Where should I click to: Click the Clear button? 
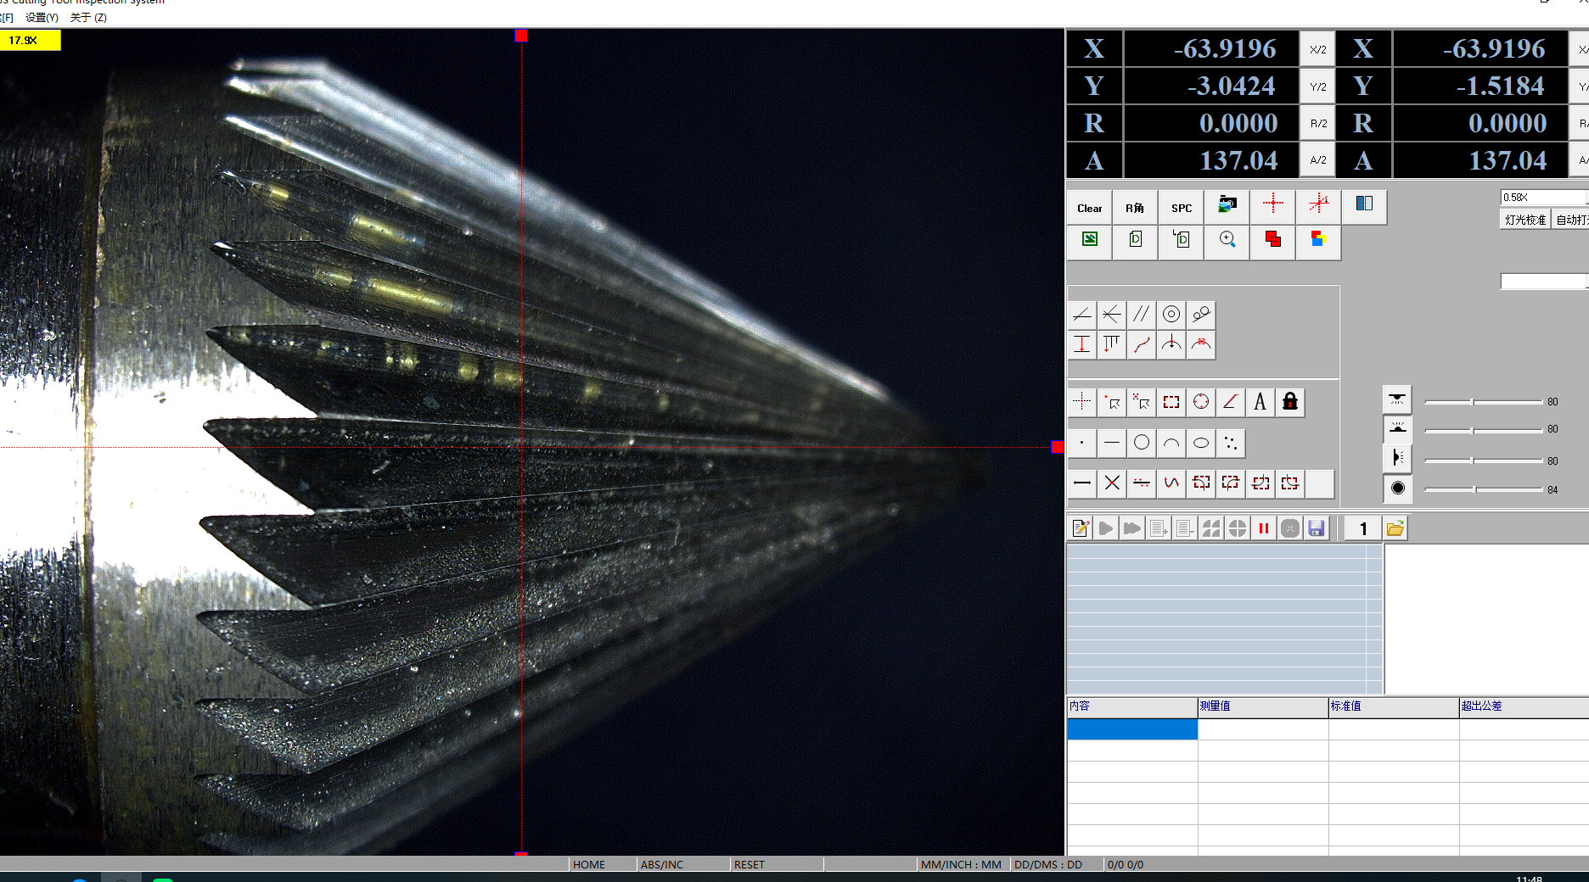click(1089, 208)
